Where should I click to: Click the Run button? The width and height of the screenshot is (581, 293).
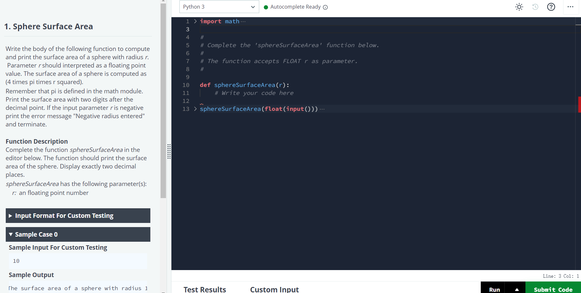coord(494,289)
